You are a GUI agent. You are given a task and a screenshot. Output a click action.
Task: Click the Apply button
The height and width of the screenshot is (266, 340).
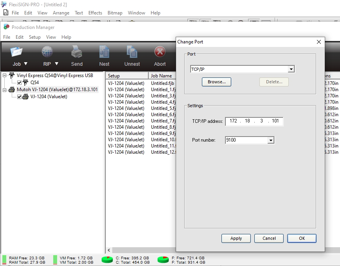236,238
